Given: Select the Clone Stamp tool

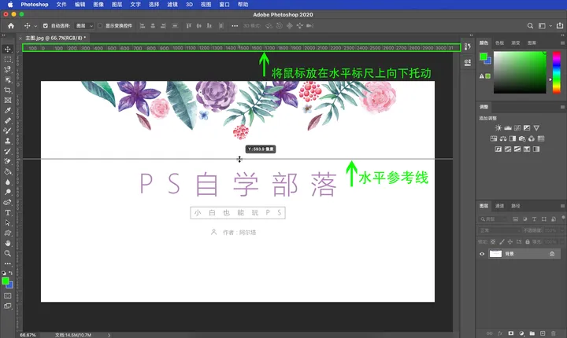Looking at the screenshot, I should click(x=8, y=141).
